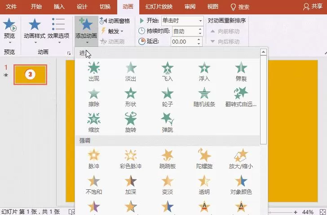Click the 44% zoom level
The image size is (327, 215).
(308, 212)
